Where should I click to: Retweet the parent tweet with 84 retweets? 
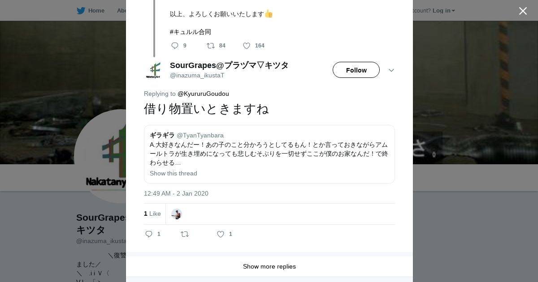point(211,46)
